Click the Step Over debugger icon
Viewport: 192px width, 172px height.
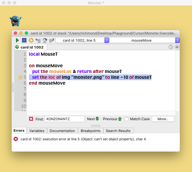45,40
